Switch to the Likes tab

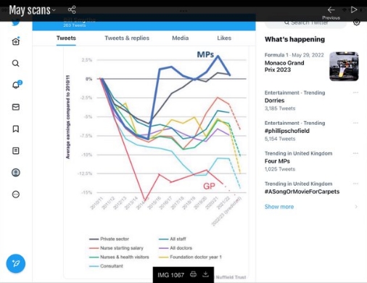pyautogui.click(x=224, y=38)
